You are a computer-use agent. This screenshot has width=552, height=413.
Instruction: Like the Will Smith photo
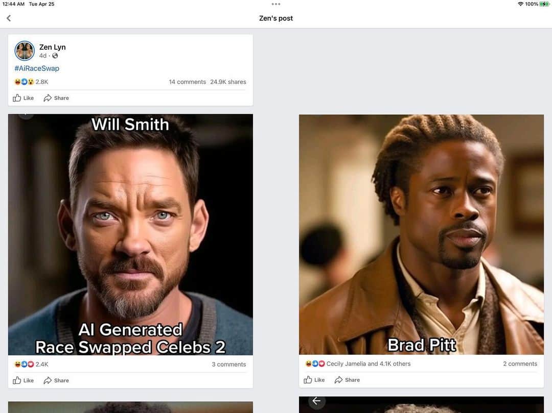pyautogui.click(x=23, y=380)
